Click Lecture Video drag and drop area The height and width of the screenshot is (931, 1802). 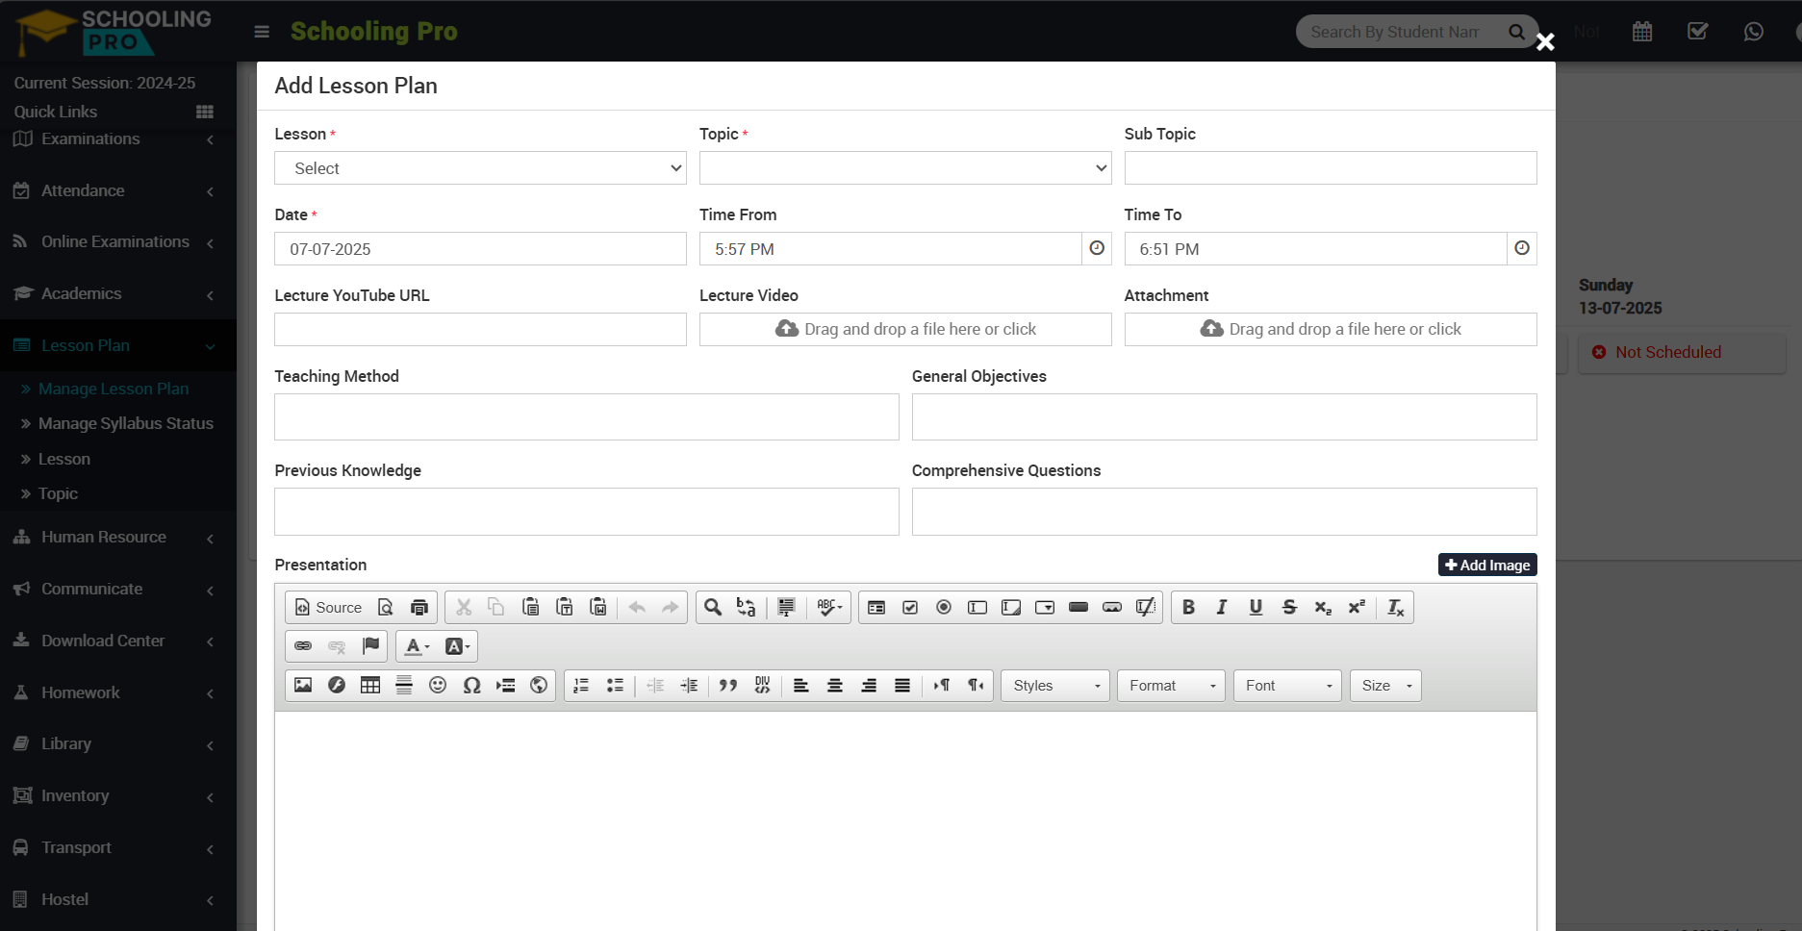pyautogui.click(x=905, y=329)
